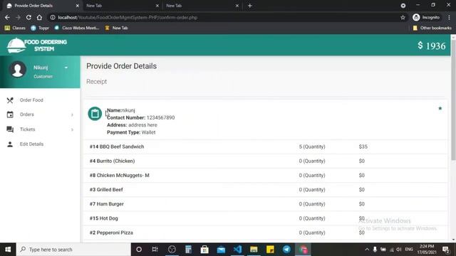Select the #14 BBQ Beef Sandwich row
Image resolution: width=456 pixels, height=256 pixels.
[265, 146]
